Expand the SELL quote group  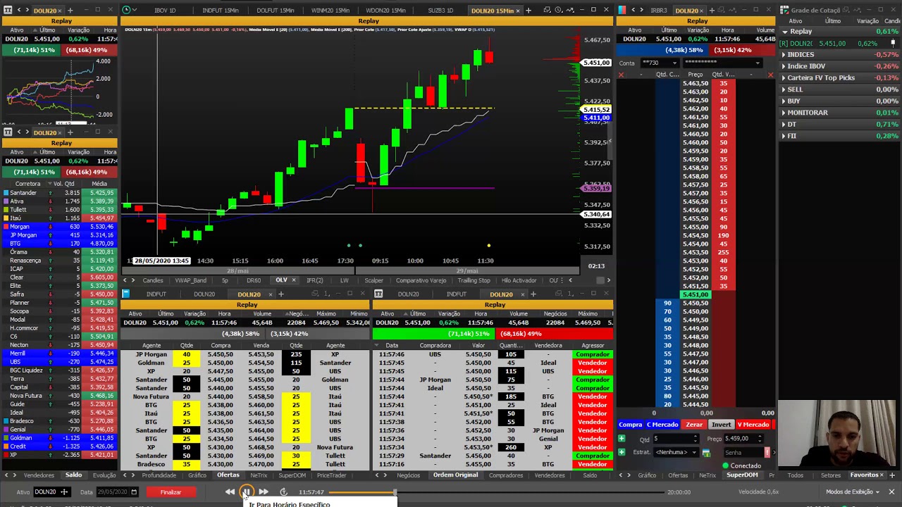[784, 89]
